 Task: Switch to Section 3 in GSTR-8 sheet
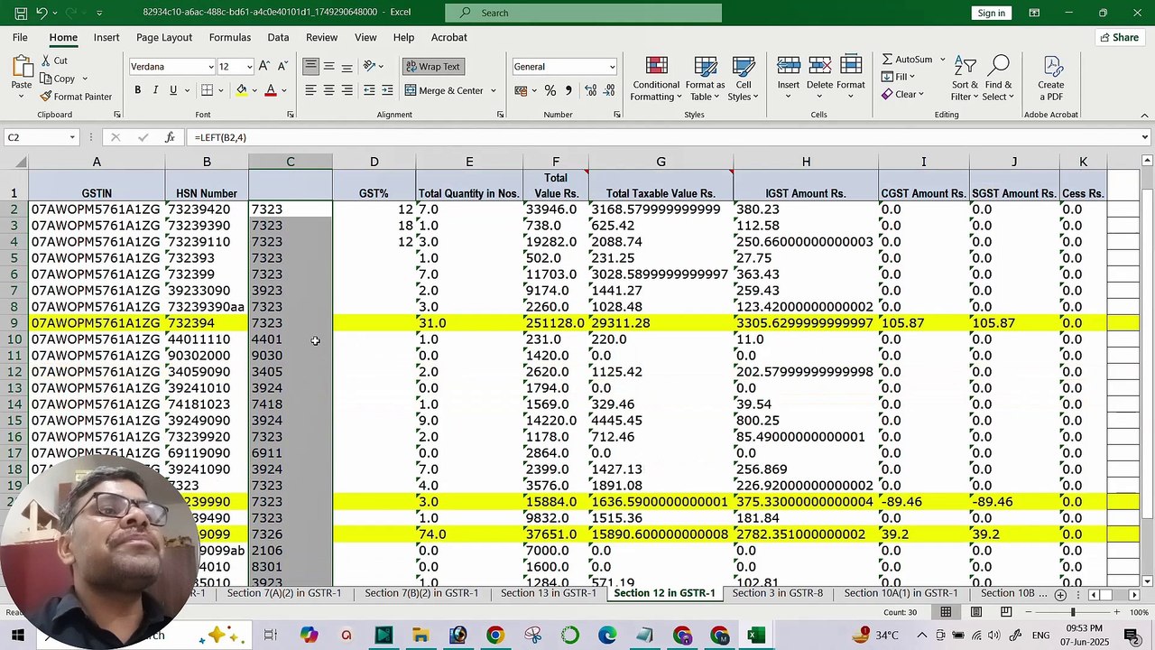tap(778, 593)
